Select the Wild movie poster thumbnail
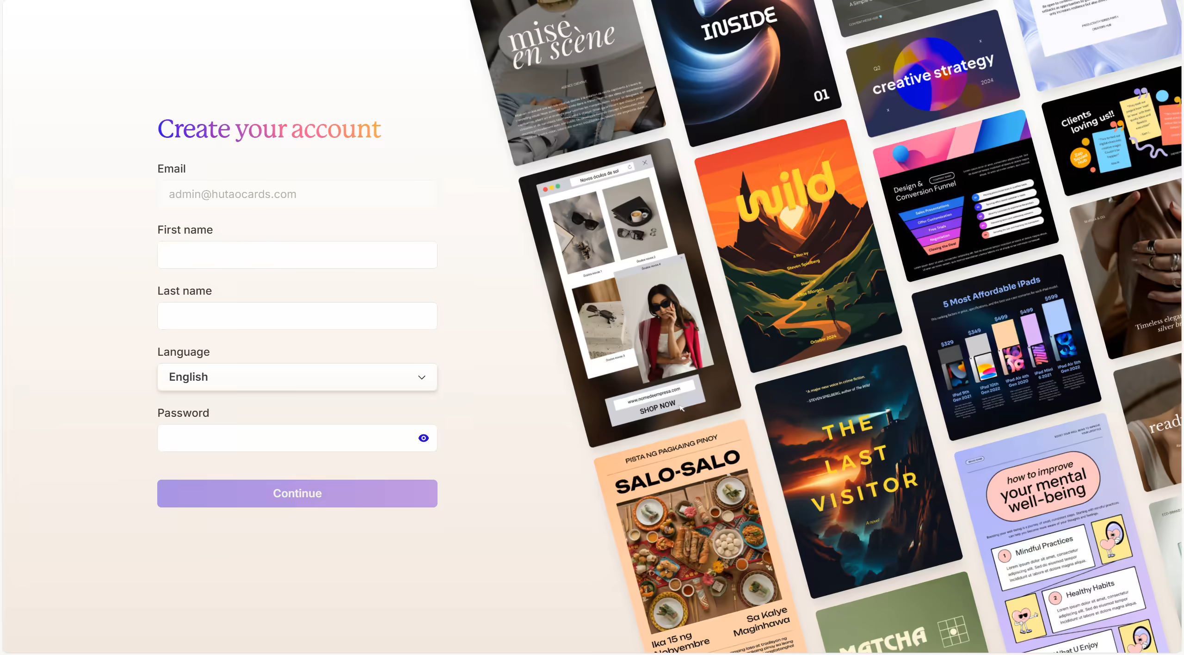Viewport: 1184px width, 655px height. coord(798,246)
